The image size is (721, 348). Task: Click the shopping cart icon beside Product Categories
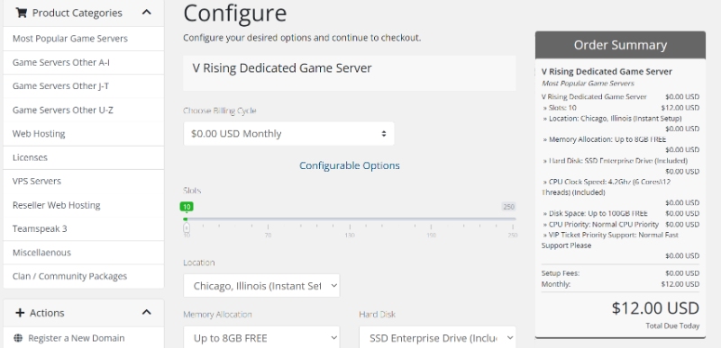point(21,13)
